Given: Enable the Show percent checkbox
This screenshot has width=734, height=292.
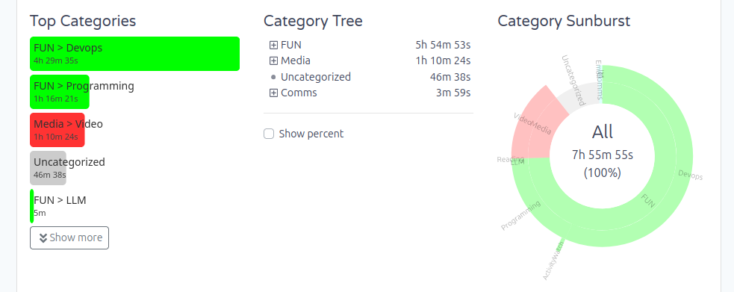Looking at the screenshot, I should (269, 134).
